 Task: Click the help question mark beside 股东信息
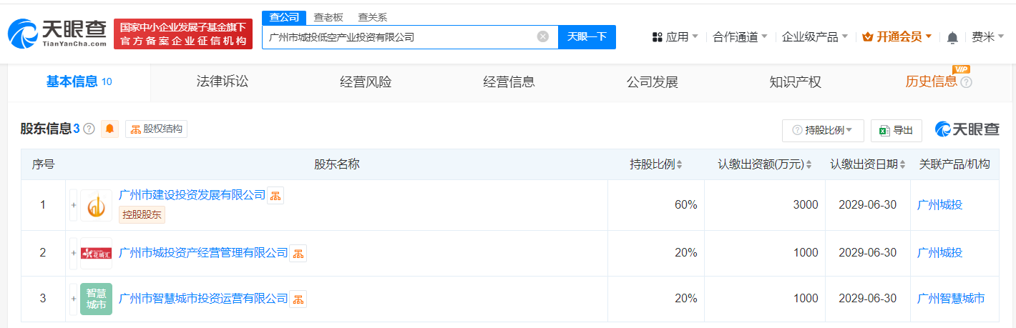(89, 129)
